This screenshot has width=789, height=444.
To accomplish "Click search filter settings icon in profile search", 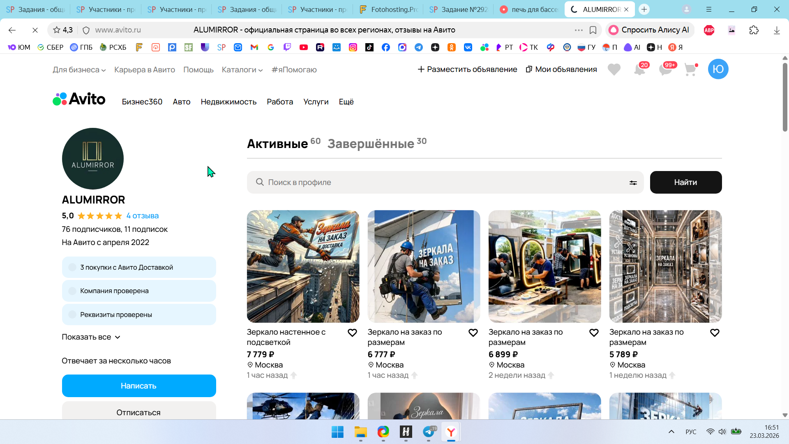I will (x=633, y=183).
